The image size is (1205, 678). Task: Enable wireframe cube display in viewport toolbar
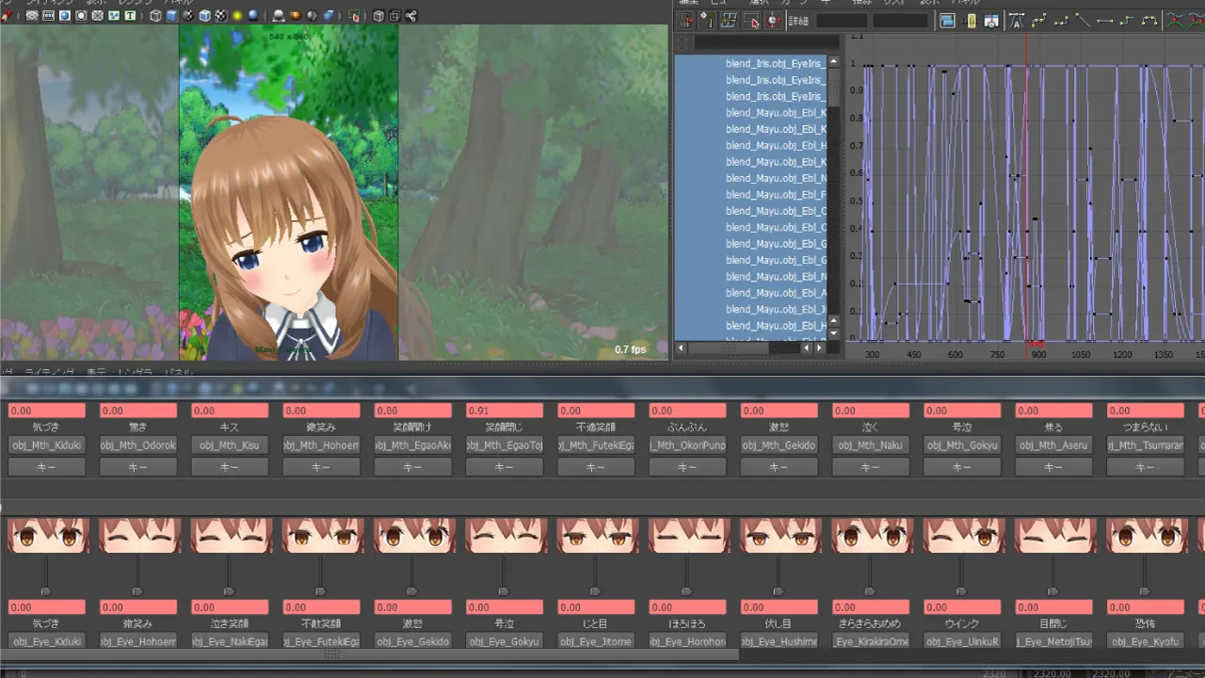pyautogui.click(x=155, y=16)
